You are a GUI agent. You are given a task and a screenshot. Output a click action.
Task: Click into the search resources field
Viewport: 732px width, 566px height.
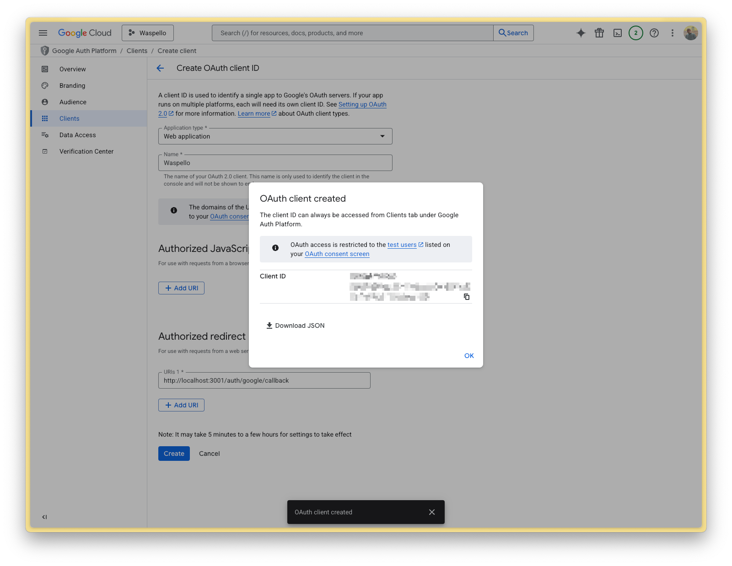tap(352, 32)
